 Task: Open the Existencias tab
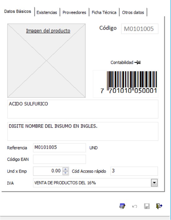[x=47, y=12]
